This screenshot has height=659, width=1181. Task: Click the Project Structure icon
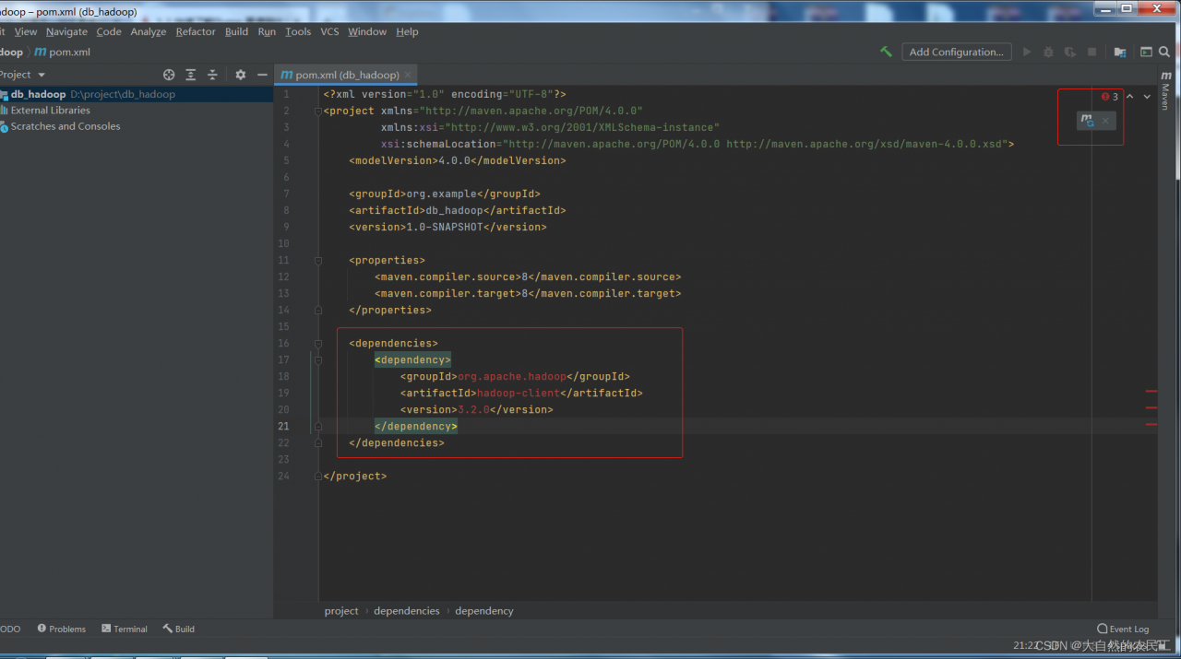(x=1120, y=53)
